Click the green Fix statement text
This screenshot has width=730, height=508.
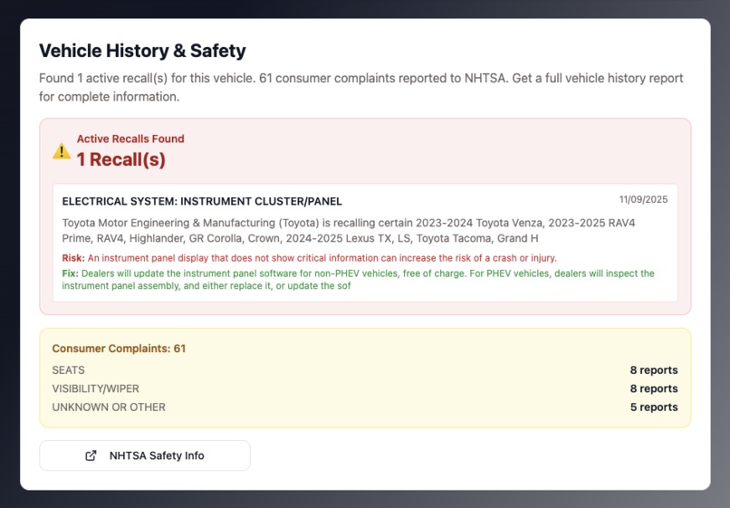click(x=358, y=280)
